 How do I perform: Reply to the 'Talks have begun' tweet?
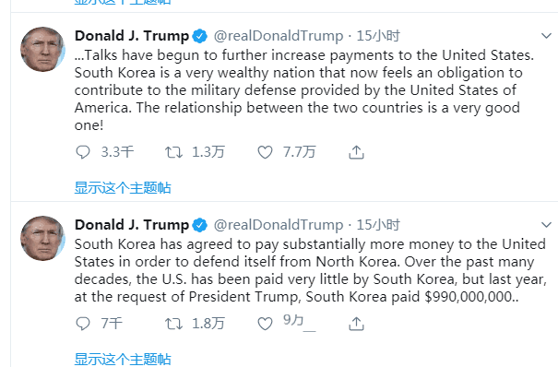[x=83, y=152]
